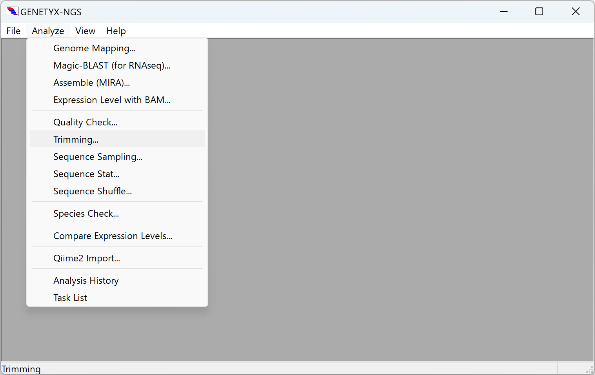
Task: Select Genome Mapping... from the menu
Action: pyautogui.click(x=117, y=48)
